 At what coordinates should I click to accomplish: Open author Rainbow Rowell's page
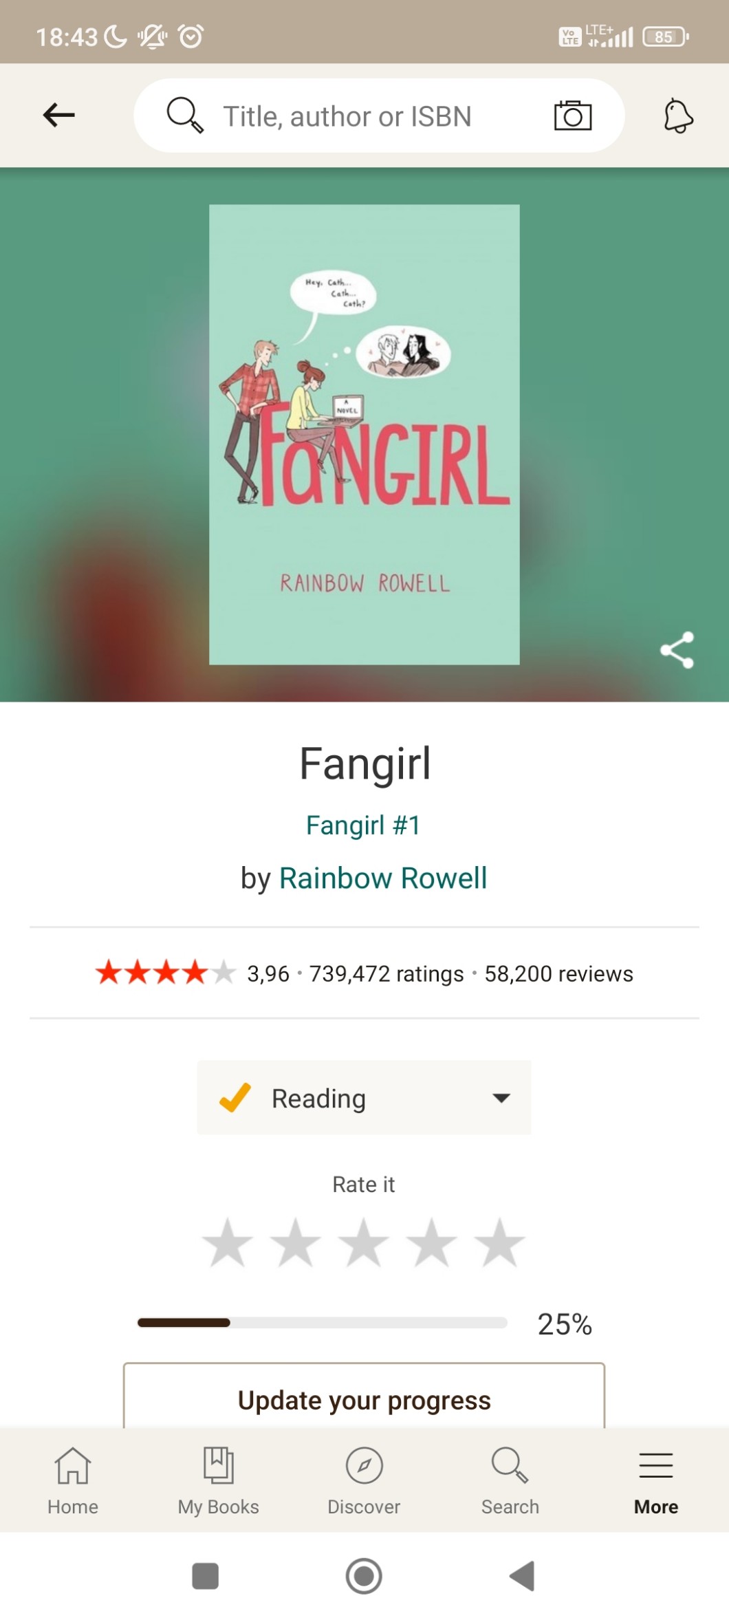coord(383,878)
